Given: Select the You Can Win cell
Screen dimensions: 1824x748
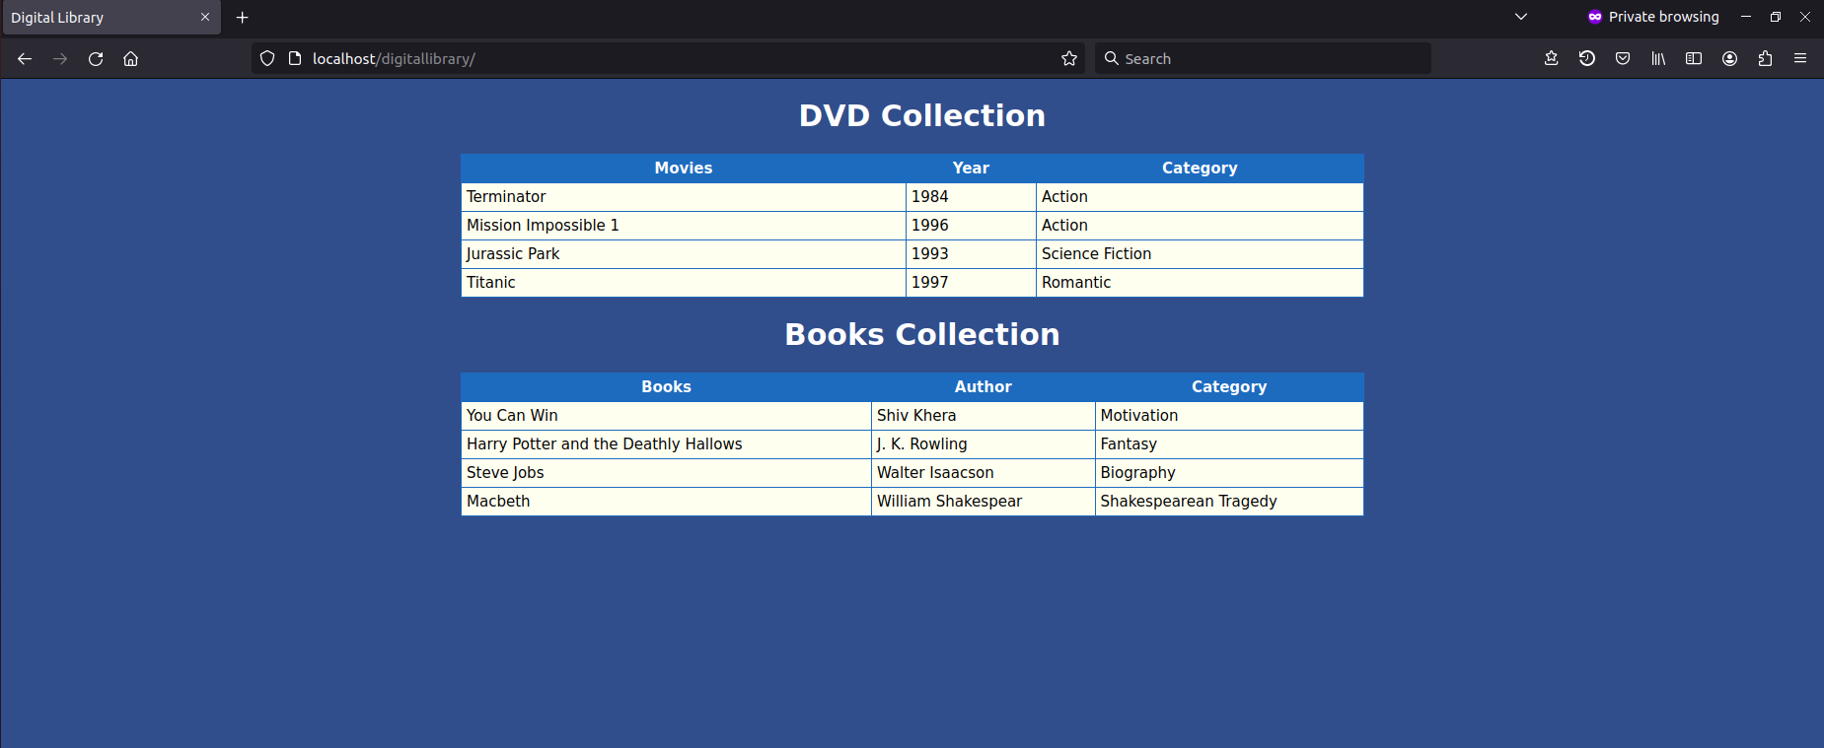Looking at the screenshot, I should click(x=666, y=416).
